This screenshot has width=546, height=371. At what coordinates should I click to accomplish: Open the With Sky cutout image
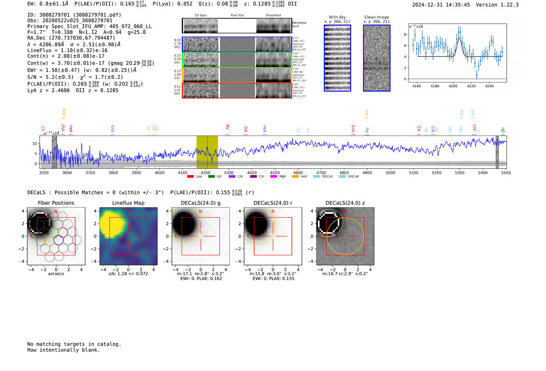tap(337, 58)
